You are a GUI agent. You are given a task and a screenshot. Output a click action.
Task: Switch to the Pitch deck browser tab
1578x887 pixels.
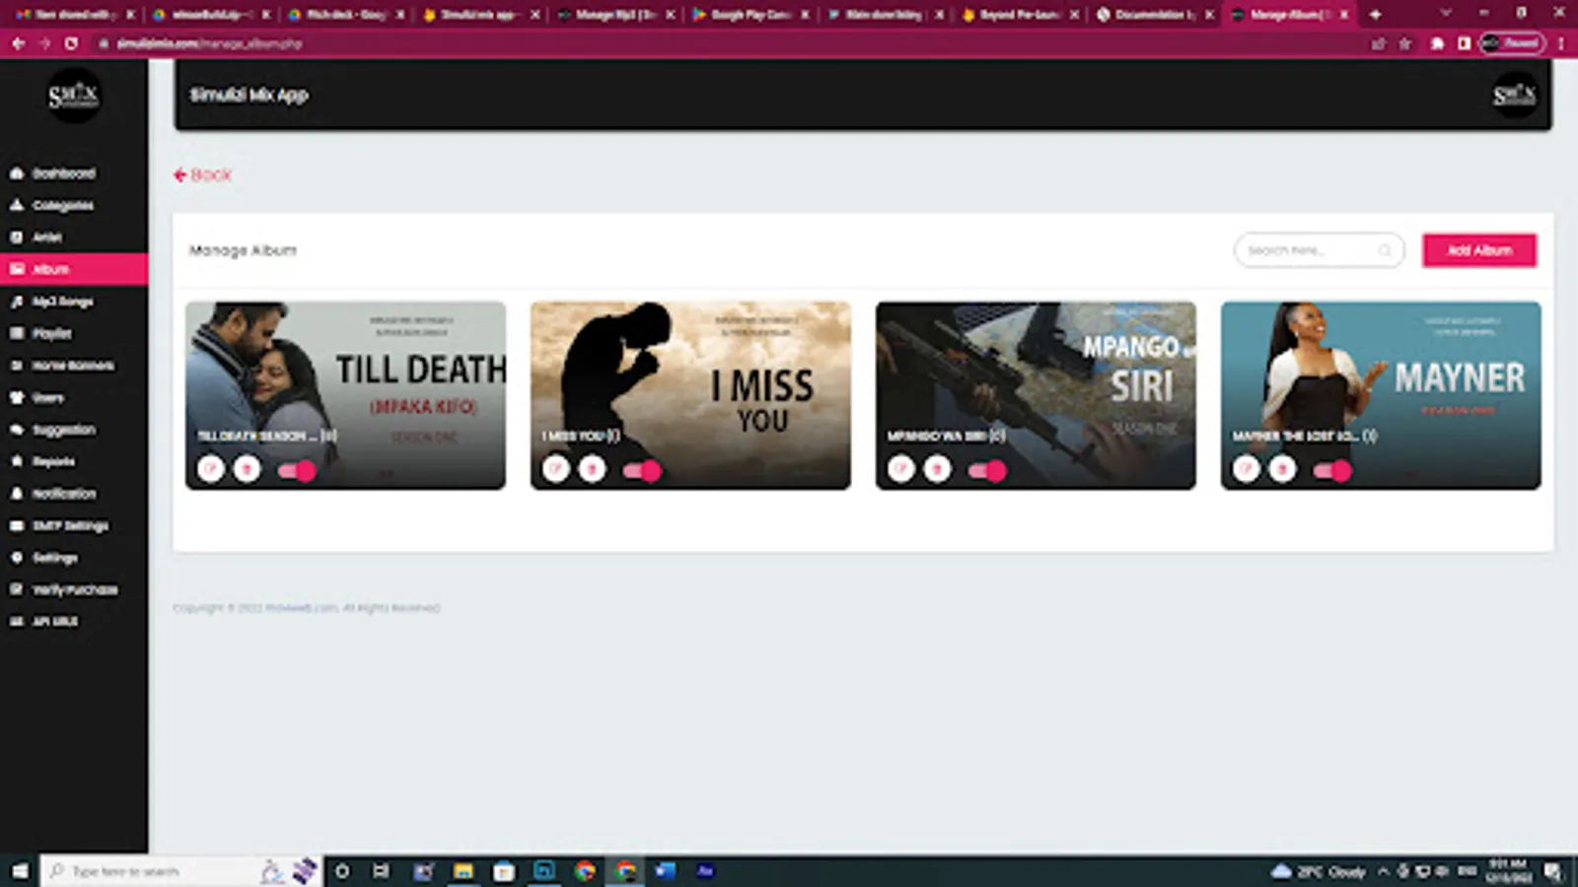point(347,15)
